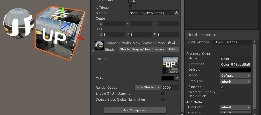
Task: Click the Shader Graphs_New Shader Graph title
Action: (x=135, y=43)
